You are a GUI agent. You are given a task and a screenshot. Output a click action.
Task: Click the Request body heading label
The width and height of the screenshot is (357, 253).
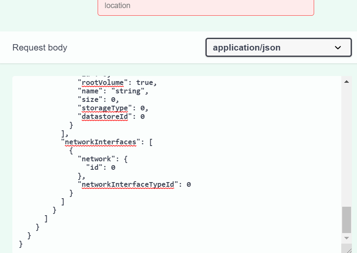coord(40,48)
